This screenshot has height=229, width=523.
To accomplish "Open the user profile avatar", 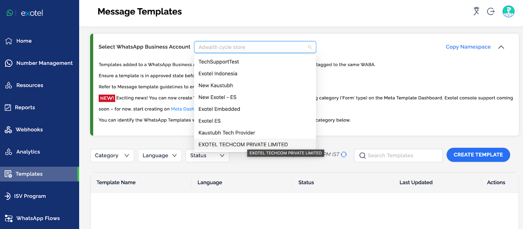I will click(x=508, y=11).
